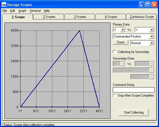This screenshot has height=127, width=159.
Task: Open the File menu
Action: point(5,11)
